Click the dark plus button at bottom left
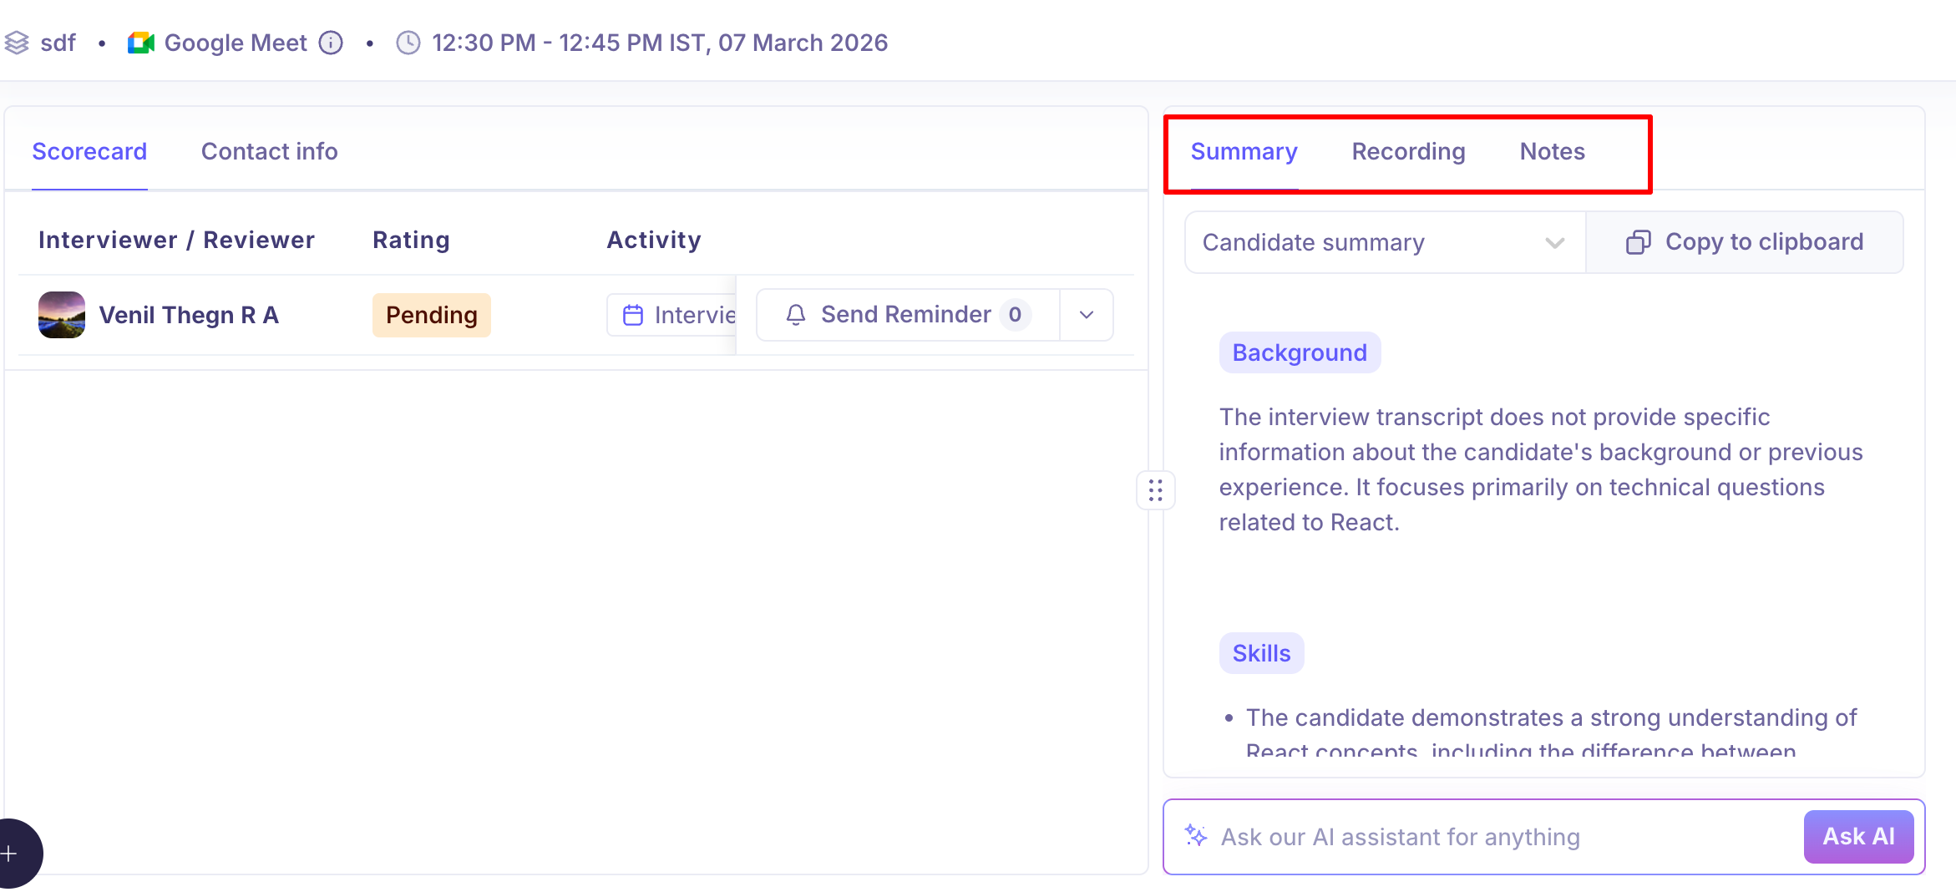Screen dimensions: 1956x892 (x=12, y=854)
